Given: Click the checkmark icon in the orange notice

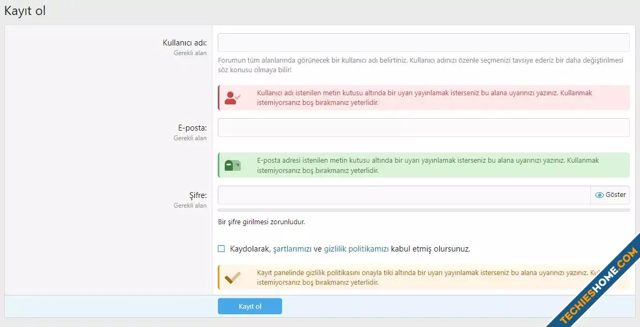Looking at the screenshot, I should 233,278.
